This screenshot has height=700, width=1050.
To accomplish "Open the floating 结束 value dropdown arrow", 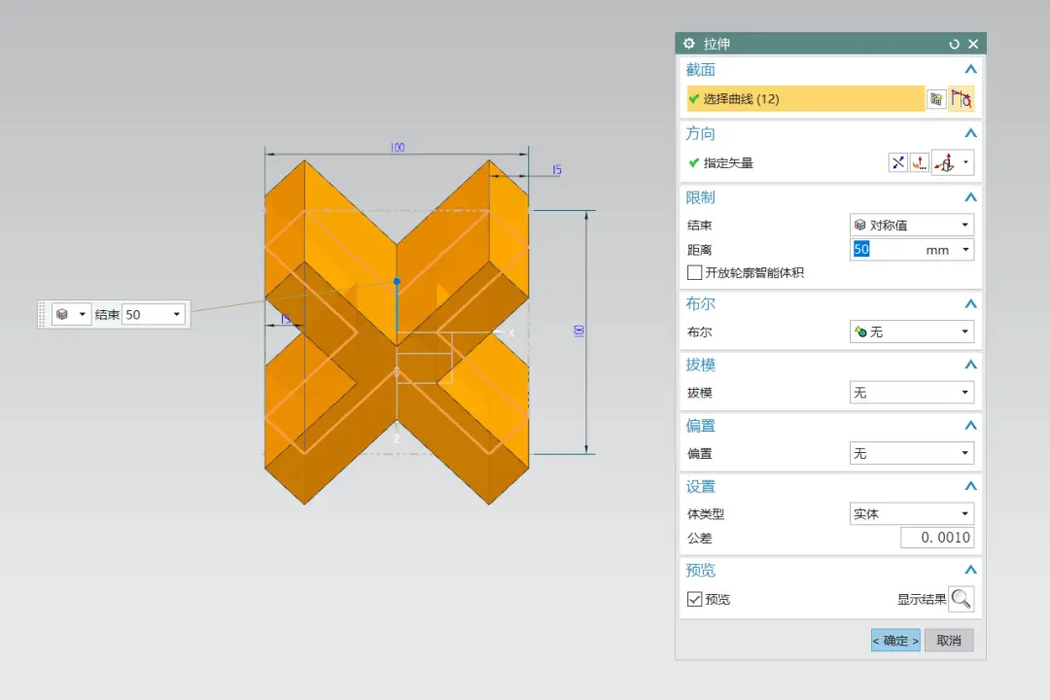I will 177,314.
